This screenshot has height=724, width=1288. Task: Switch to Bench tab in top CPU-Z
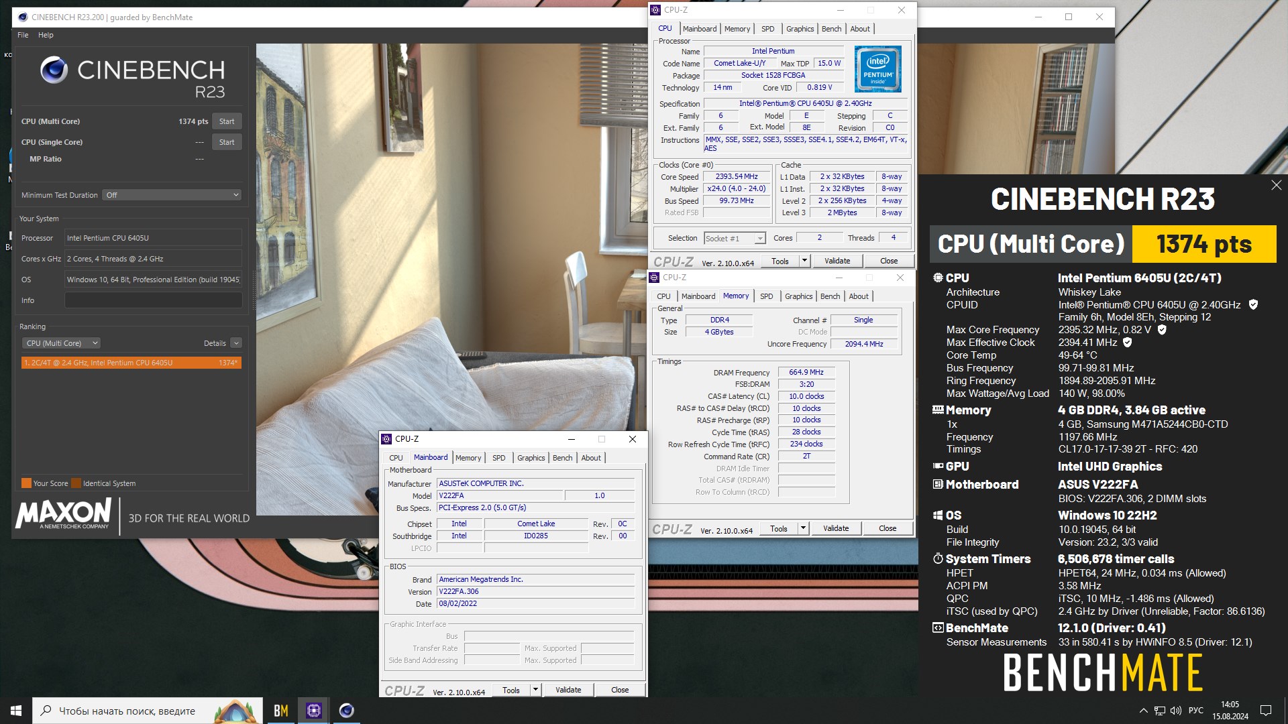(x=831, y=29)
